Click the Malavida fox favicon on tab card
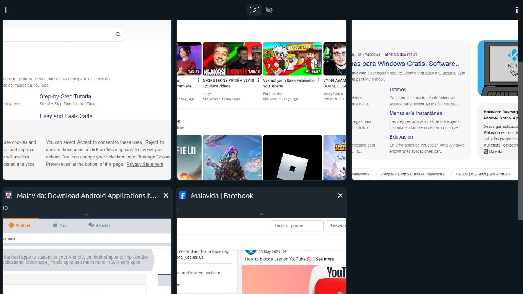The width and height of the screenshot is (523, 294). click(8, 196)
